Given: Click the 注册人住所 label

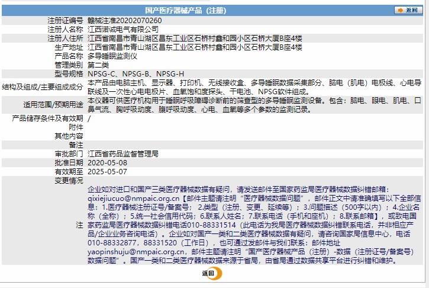Looking at the screenshot, I should 65,39.
